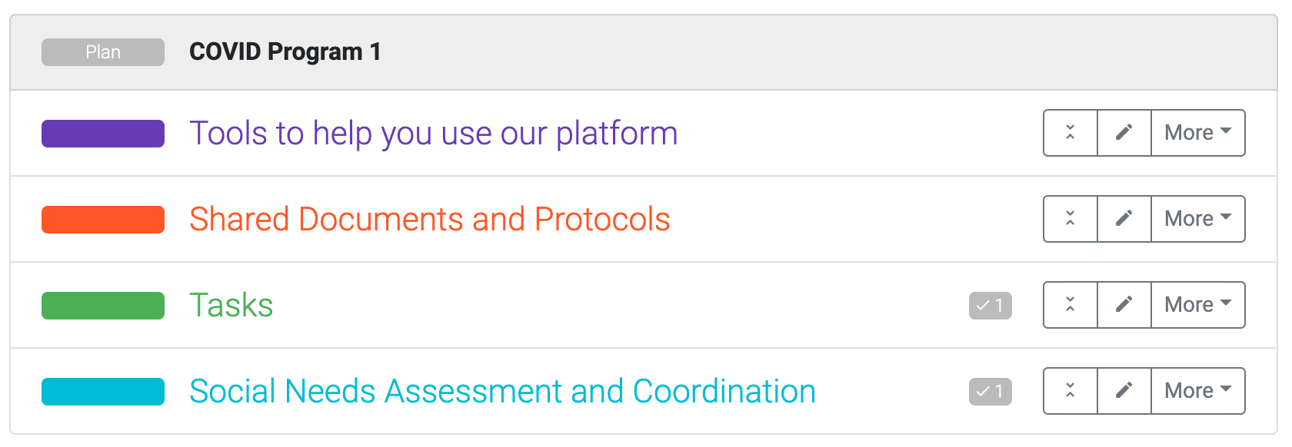The image size is (1292, 447).
Task: Collapse the Shared Documents and Protocols section
Action: tap(1070, 219)
